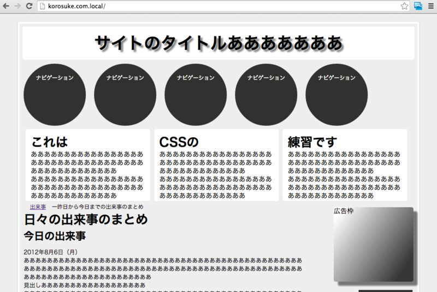Viewport: 437px width, 292px height.
Task: Click the これは heading
Action: point(49,142)
